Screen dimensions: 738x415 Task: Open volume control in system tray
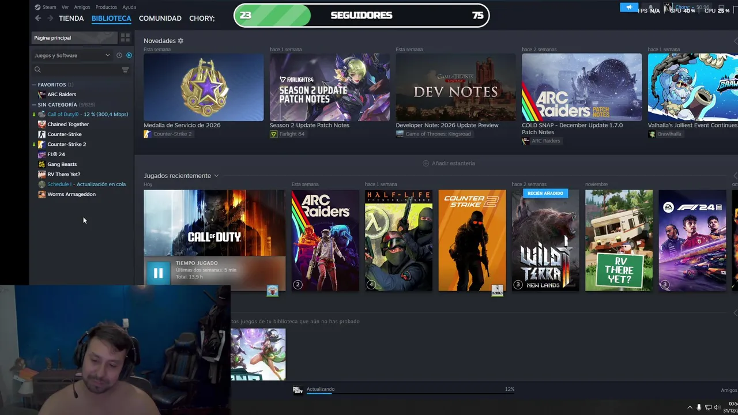pyautogui.click(x=717, y=408)
